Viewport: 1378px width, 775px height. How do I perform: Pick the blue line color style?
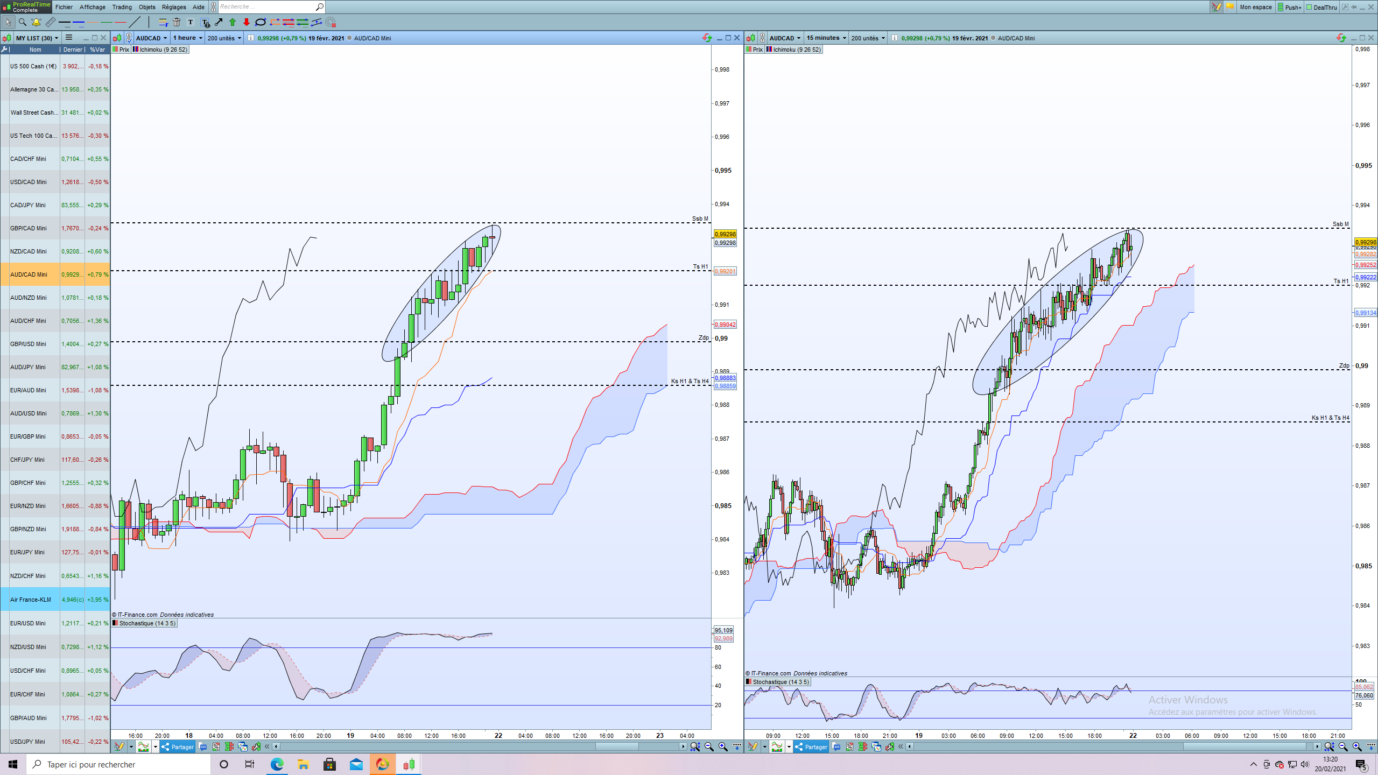click(79, 22)
